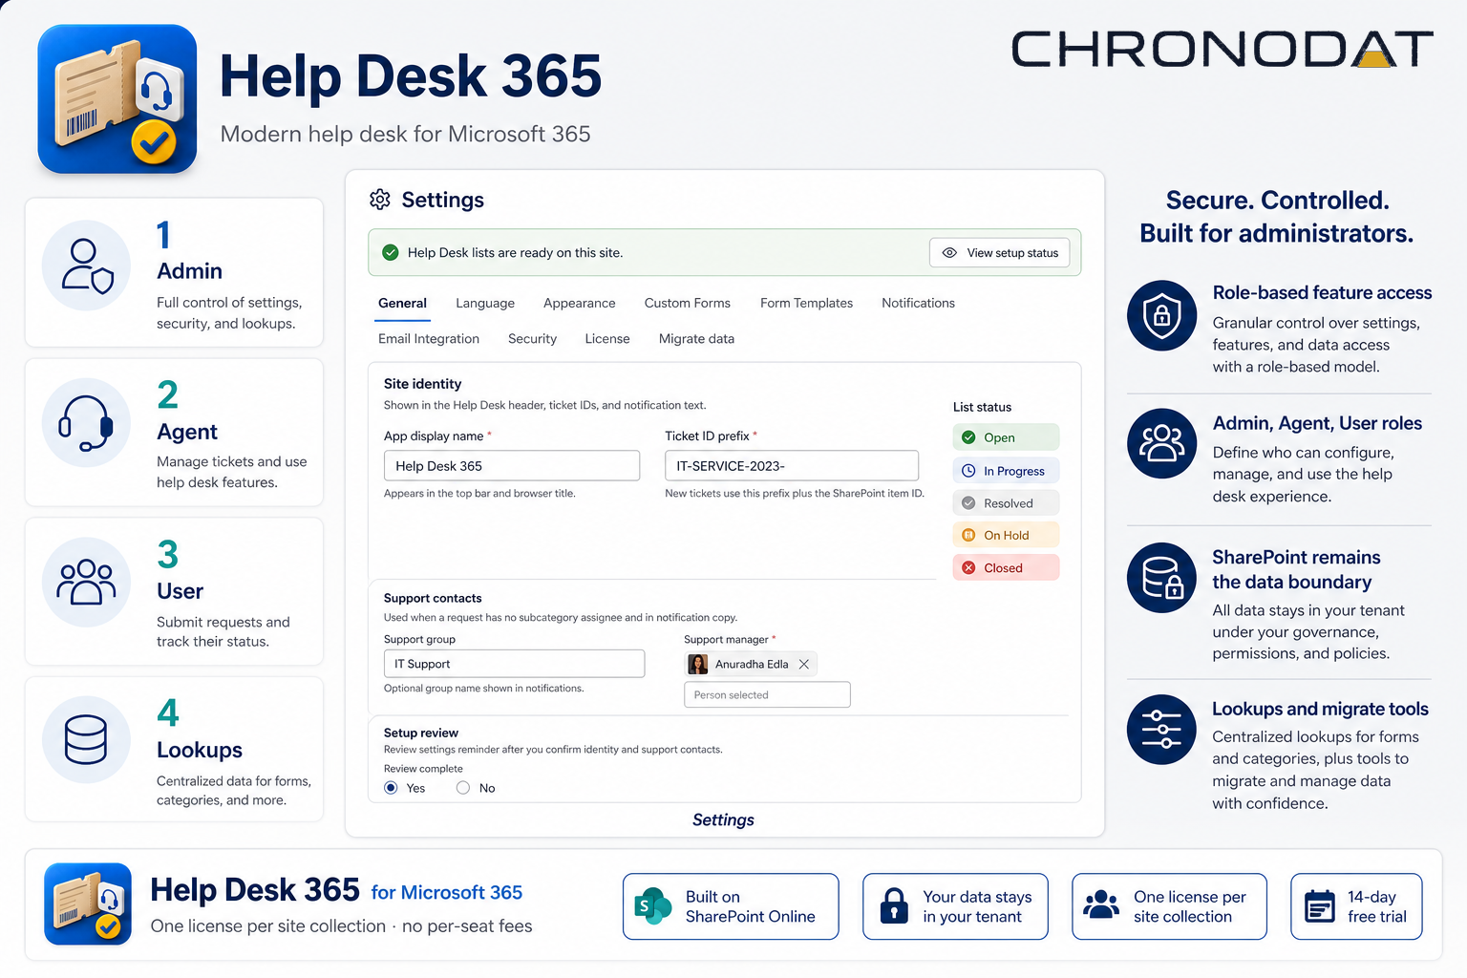Click the Agent headset icon
The width and height of the screenshot is (1467, 978).
(87, 422)
